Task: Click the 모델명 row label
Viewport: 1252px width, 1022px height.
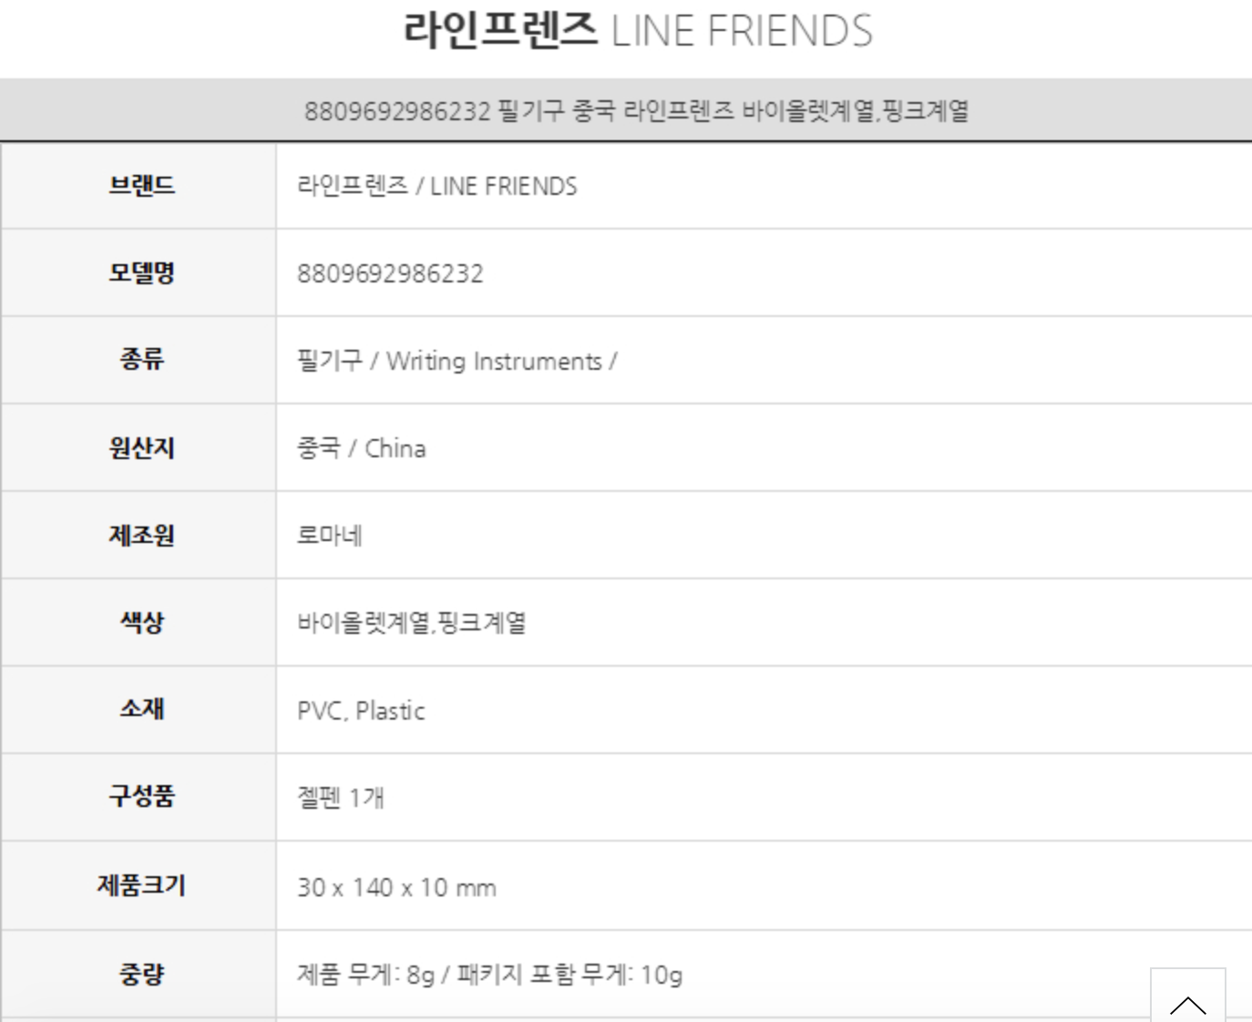Action: coord(141,273)
